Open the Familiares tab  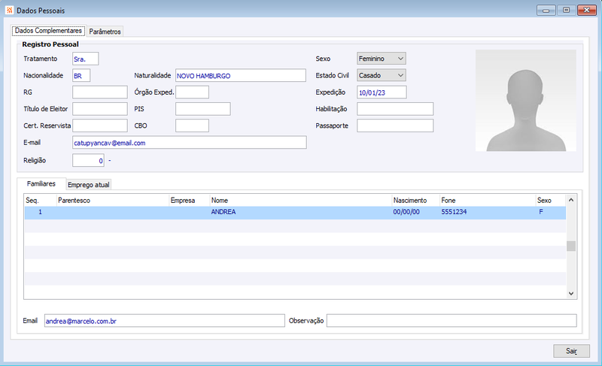(41, 184)
